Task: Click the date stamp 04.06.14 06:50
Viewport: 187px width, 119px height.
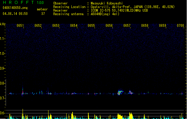Action: pyautogui.click(x=15, y=14)
